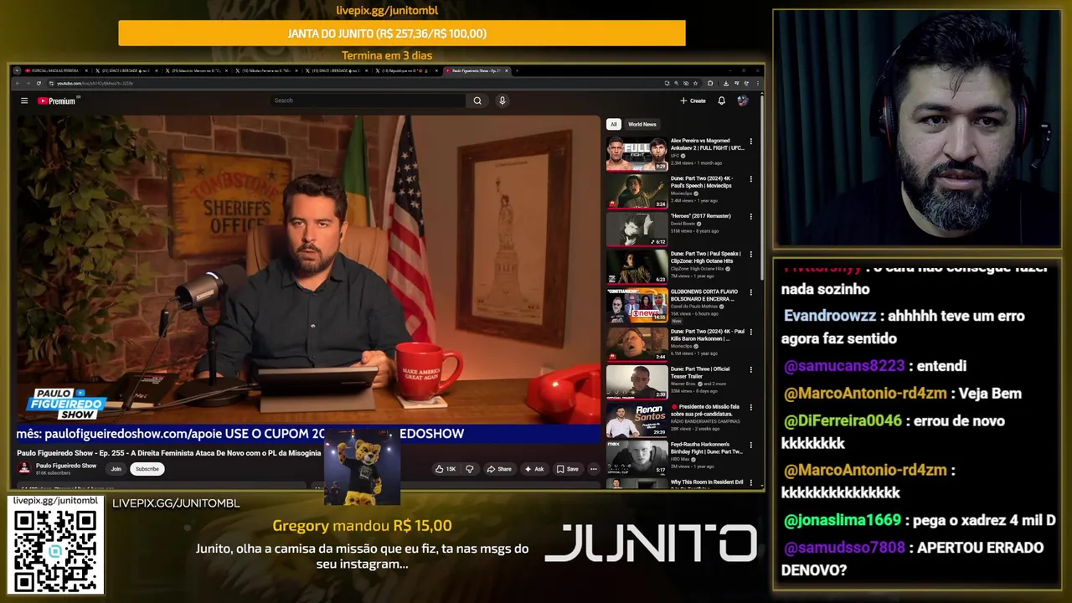
Task: Open options menu for Dune Part Three trailer
Action: pyautogui.click(x=750, y=369)
